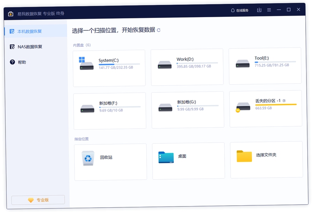Click the Tool(E:) drive icon

[x=243, y=64]
